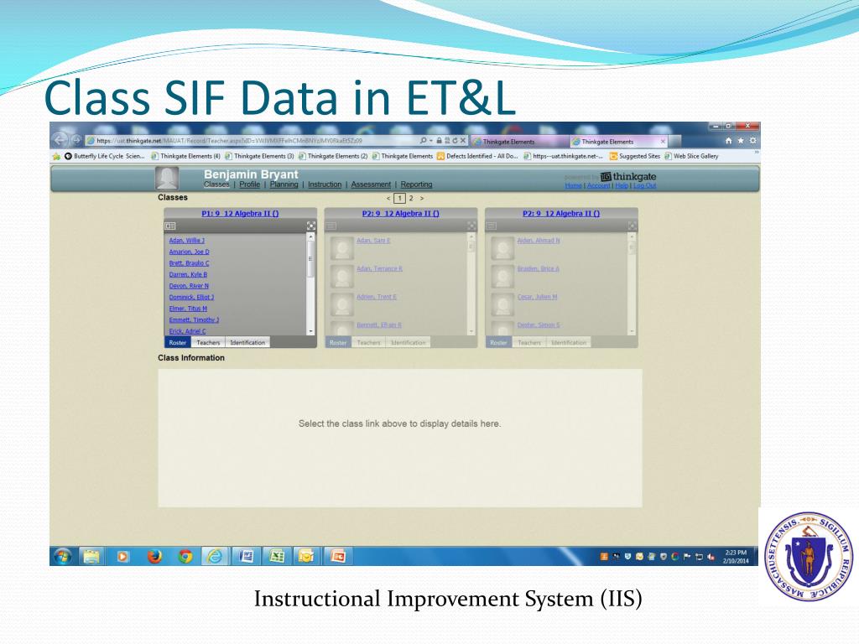Click the refresh icon in address bar

click(454, 141)
